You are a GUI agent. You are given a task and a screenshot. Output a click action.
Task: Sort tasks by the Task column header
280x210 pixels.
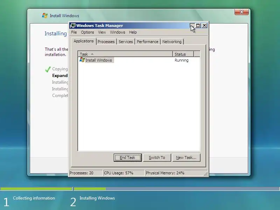pyautogui.click(x=125, y=54)
